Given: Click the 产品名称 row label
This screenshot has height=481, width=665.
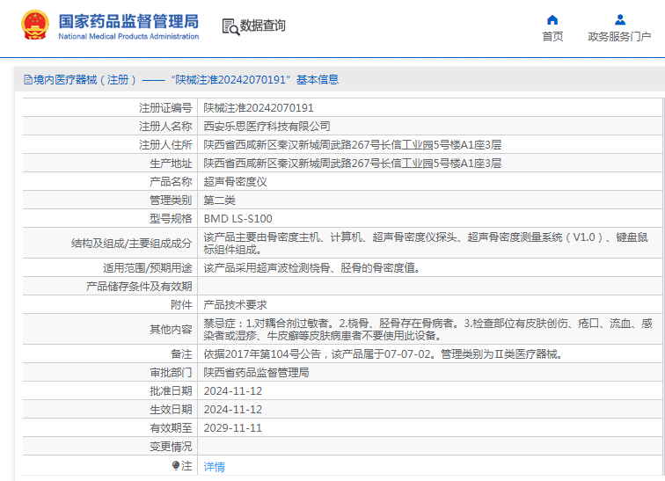Looking at the screenshot, I should pos(171,182).
